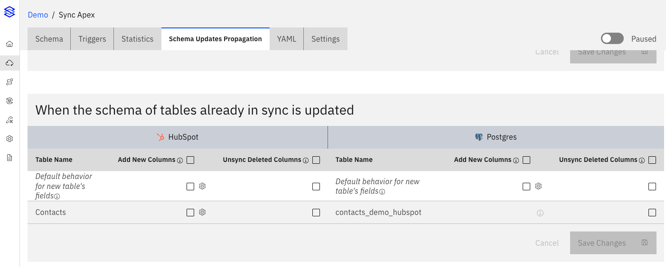Click the blue stacked-layers logo at top left
The width and height of the screenshot is (666, 267).
point(9,12)
